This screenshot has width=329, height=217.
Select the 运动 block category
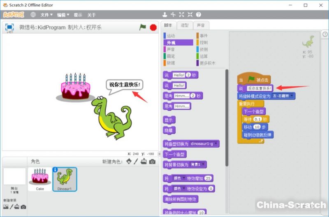pos(171,36)
